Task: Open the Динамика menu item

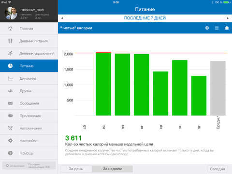Action: (29, 78)
